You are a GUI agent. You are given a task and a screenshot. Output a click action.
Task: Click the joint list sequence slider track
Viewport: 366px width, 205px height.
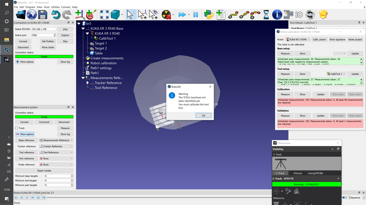[183, 198]
